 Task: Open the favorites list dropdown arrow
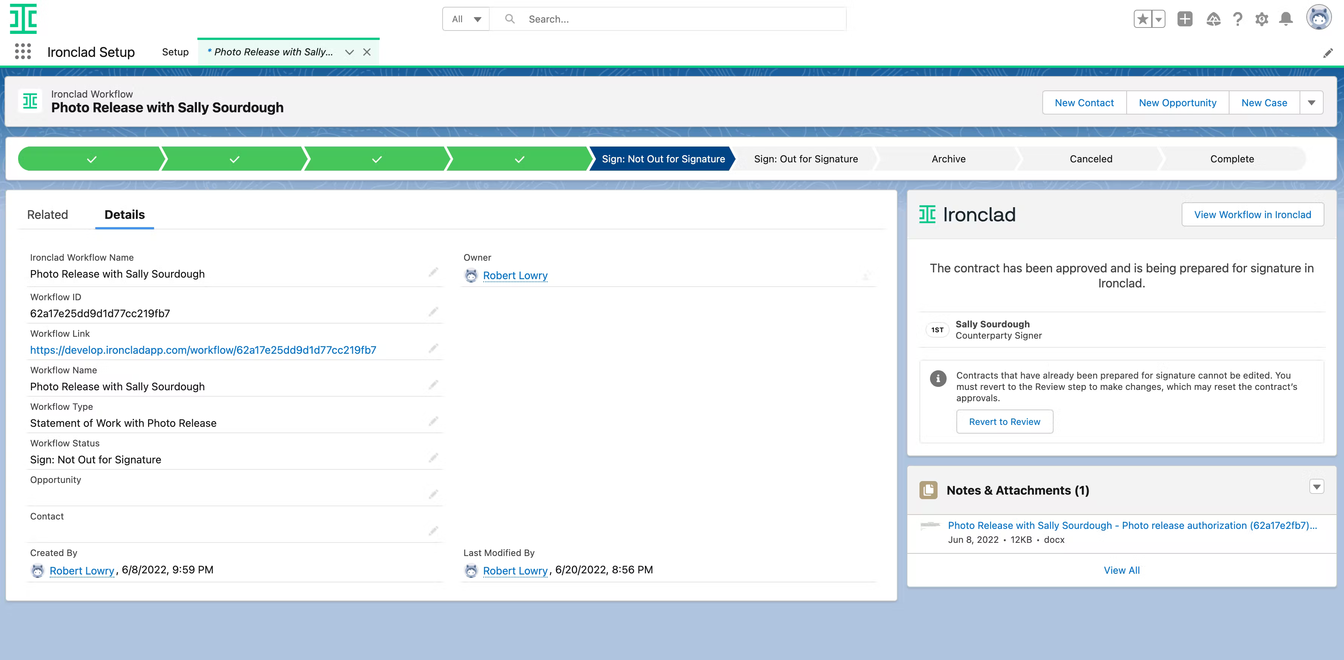coord(1158,19)
